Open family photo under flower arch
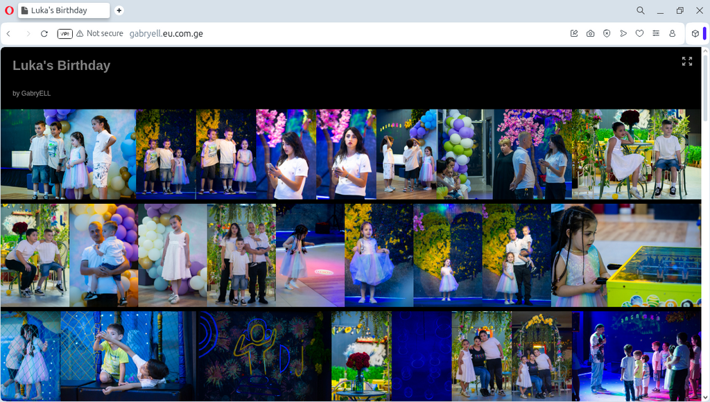The height and width of the screenshot is (402, 710). click(241, 255)
